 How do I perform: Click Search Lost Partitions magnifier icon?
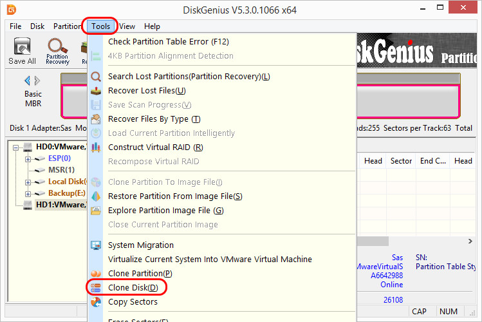[x=96, y=76]
